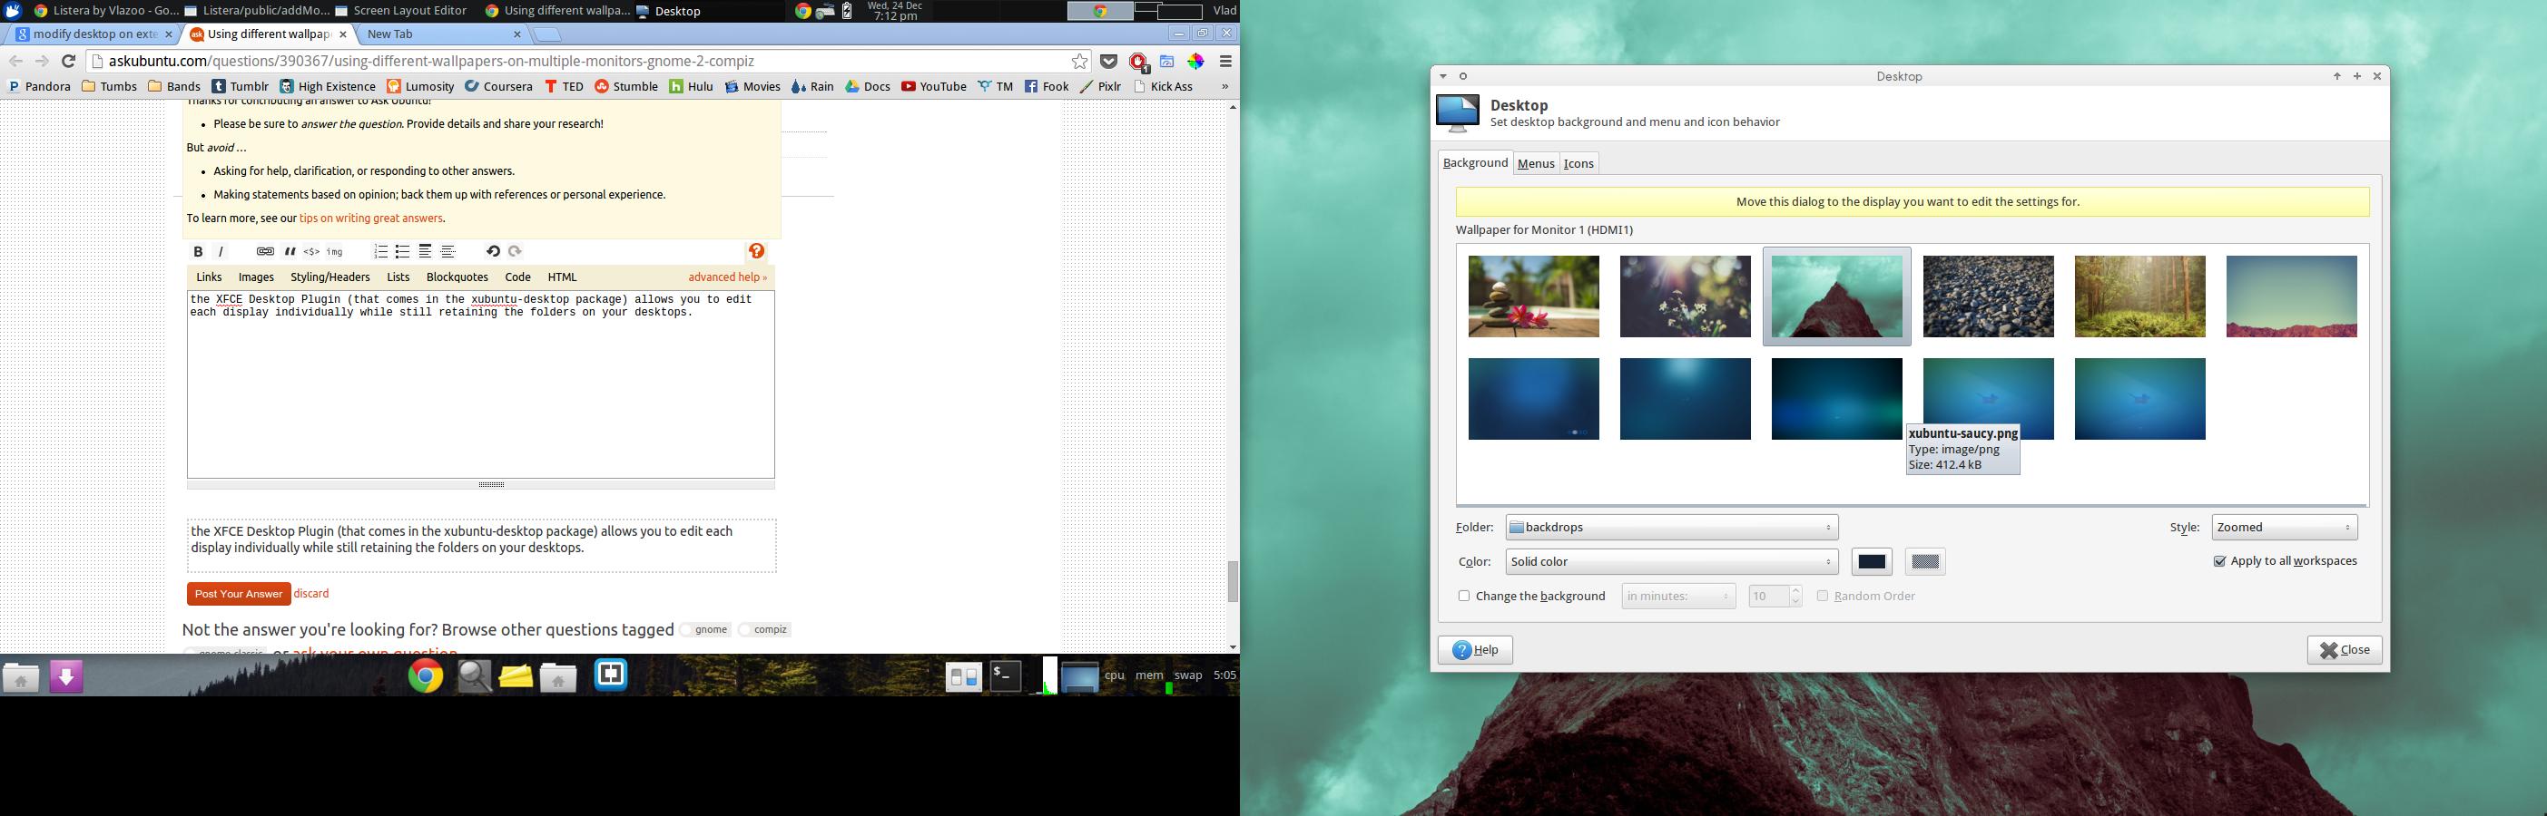The image size is (2547, 816).
Task: Insert an image with the img icon
Action: point(335,252)
